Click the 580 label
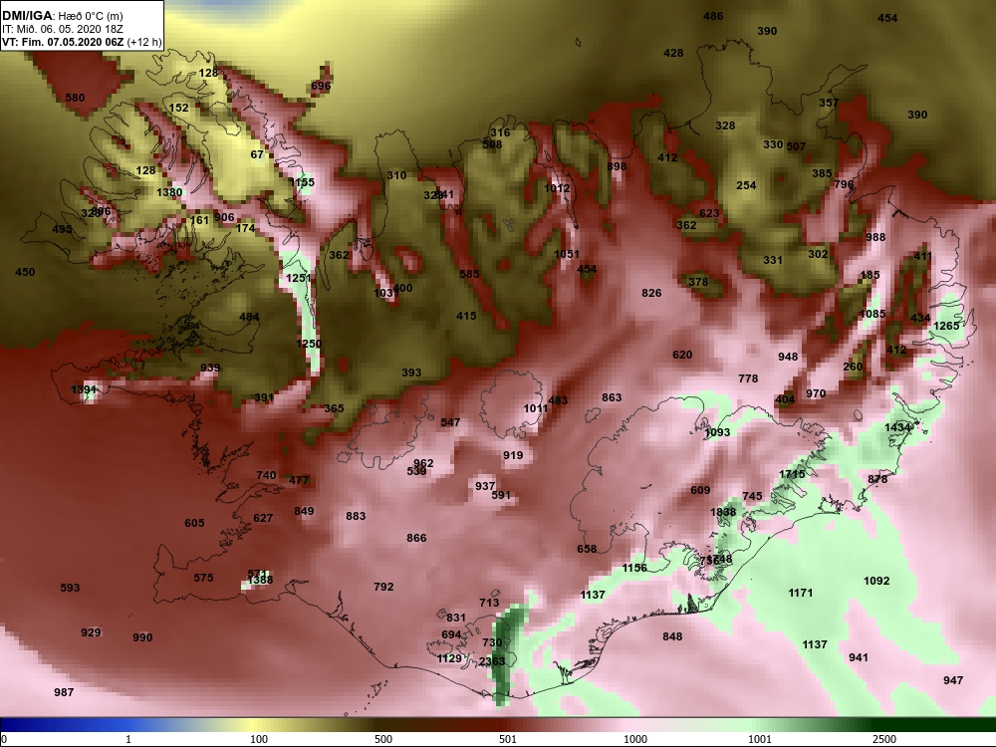The width and height of the screenshot is (996, 747). point(75,98)
